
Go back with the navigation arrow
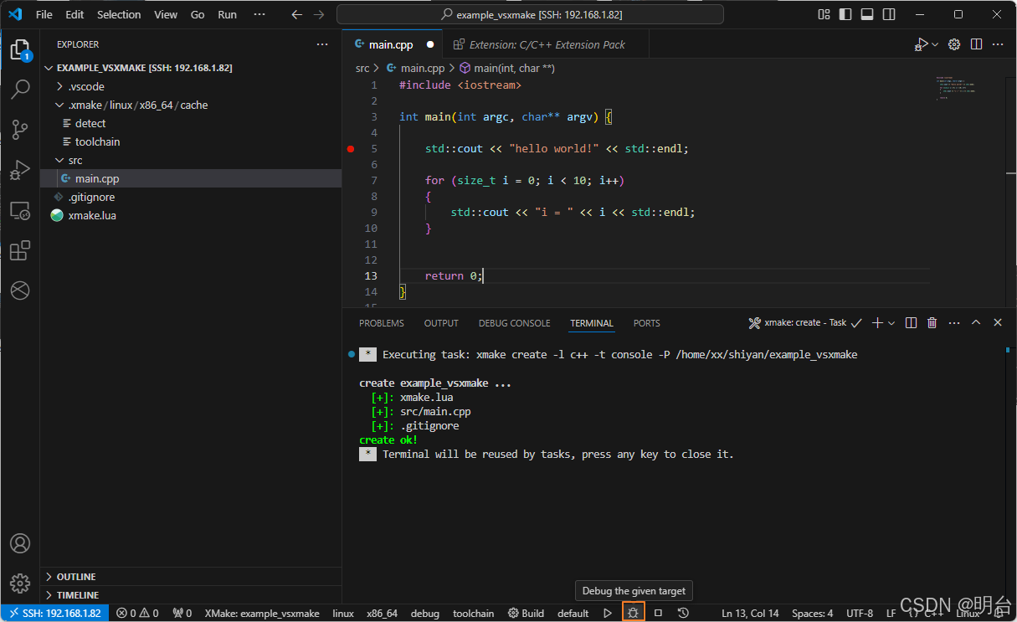(x=296, y=14)
